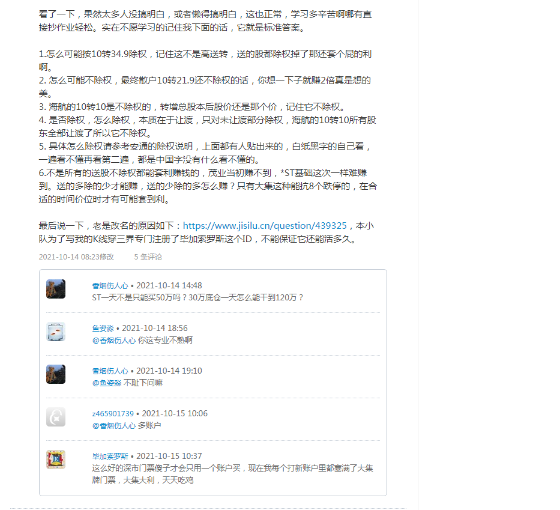
Task: Open avatar of 香烟伤人心's 14:48 comment
Action: tap(56, 289)
